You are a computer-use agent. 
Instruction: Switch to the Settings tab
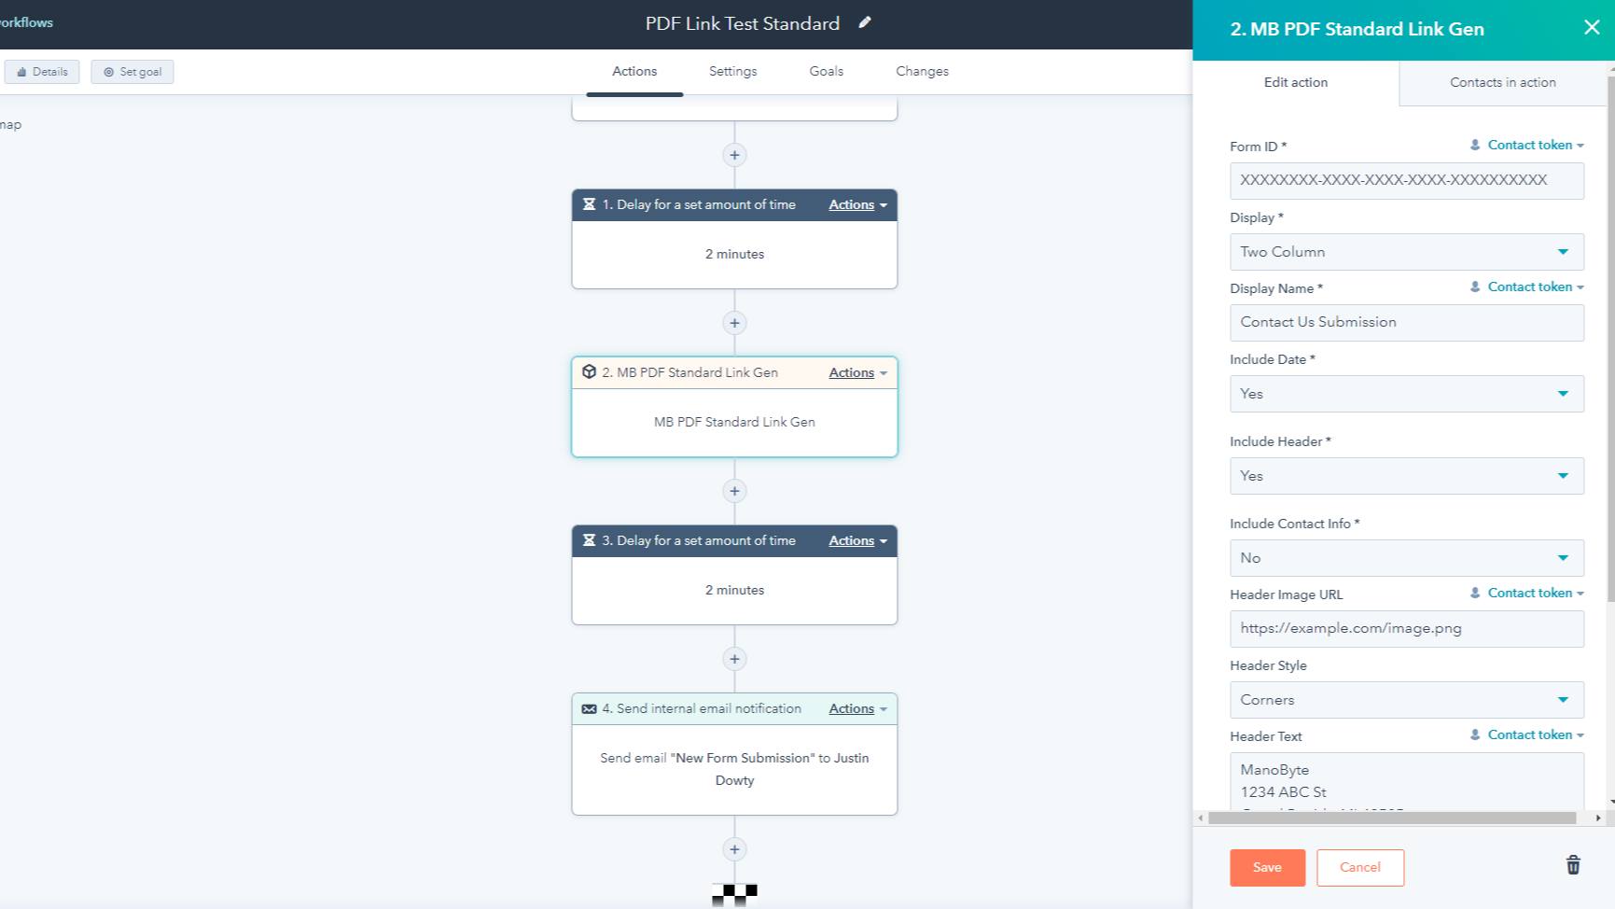click(x=732, y=71)
